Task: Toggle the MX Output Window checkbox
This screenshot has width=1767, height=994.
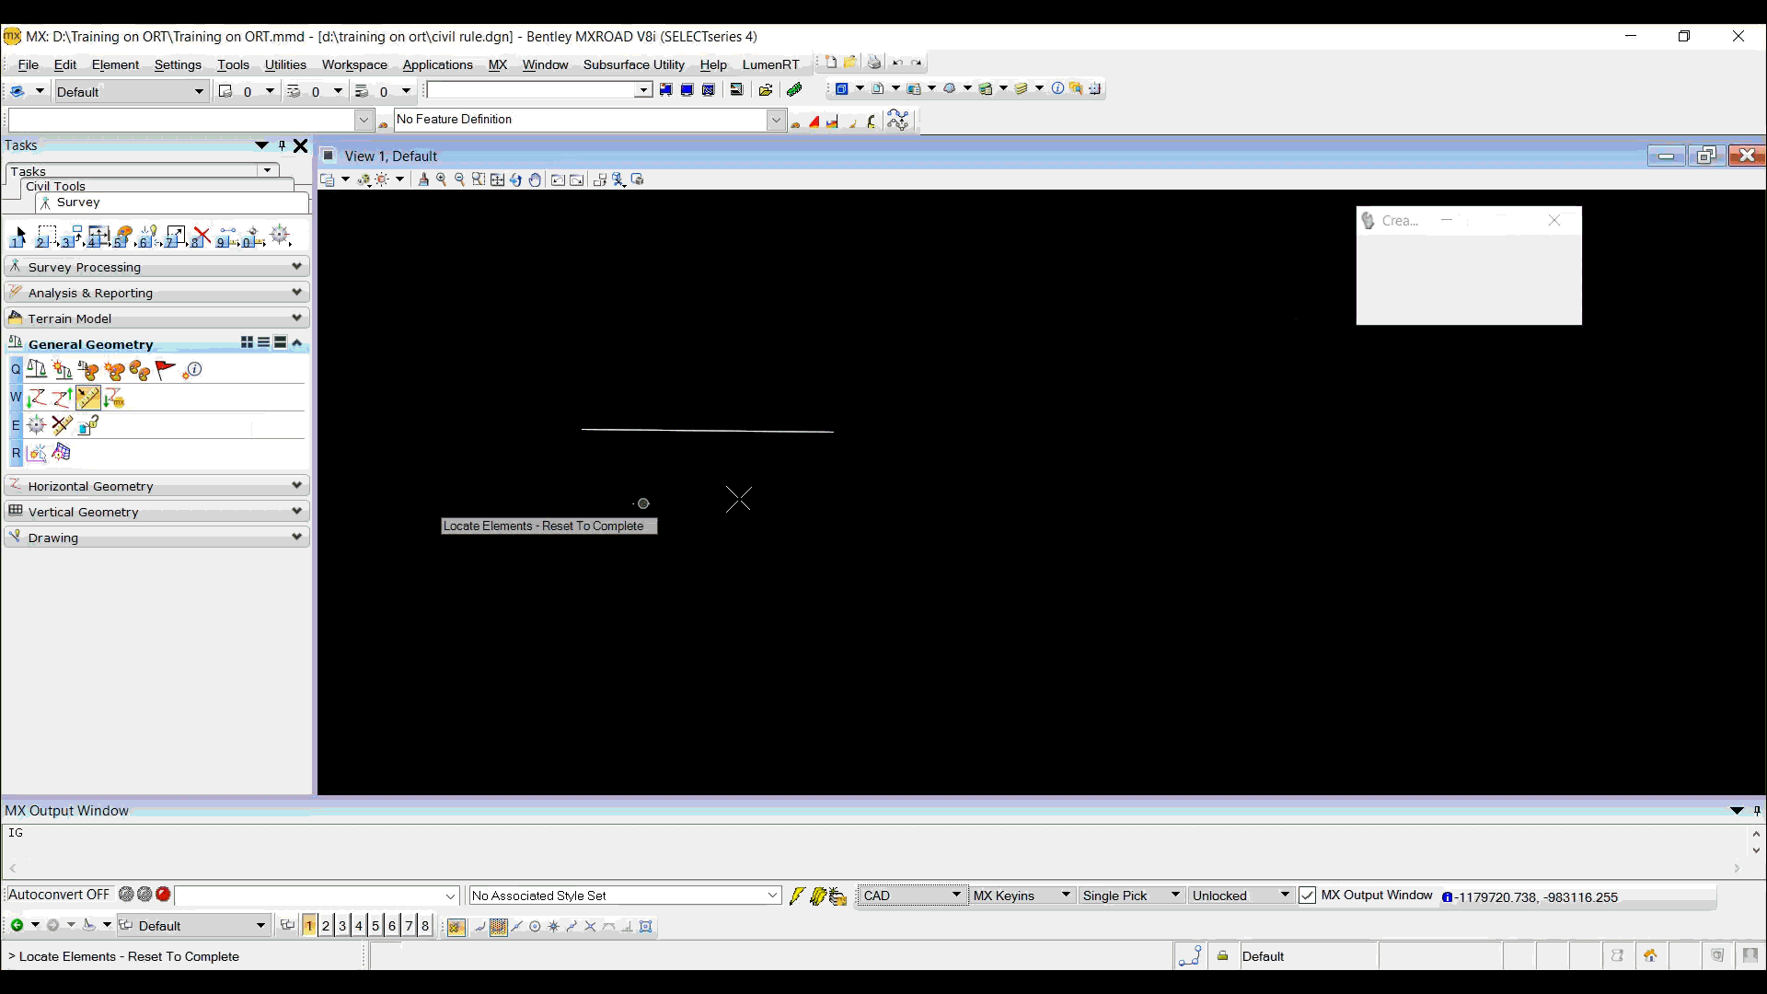Action: (x=1307, y=896)
